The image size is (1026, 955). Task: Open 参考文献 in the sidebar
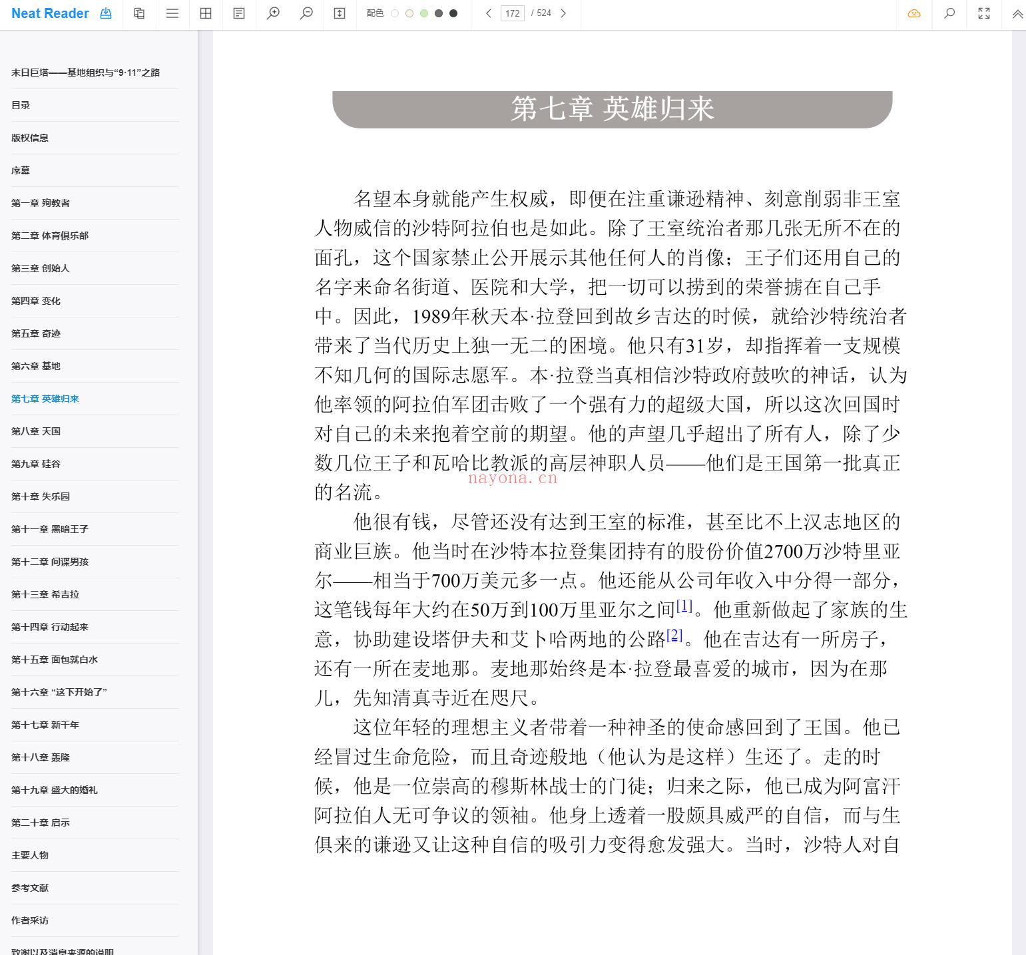[30, 888]
